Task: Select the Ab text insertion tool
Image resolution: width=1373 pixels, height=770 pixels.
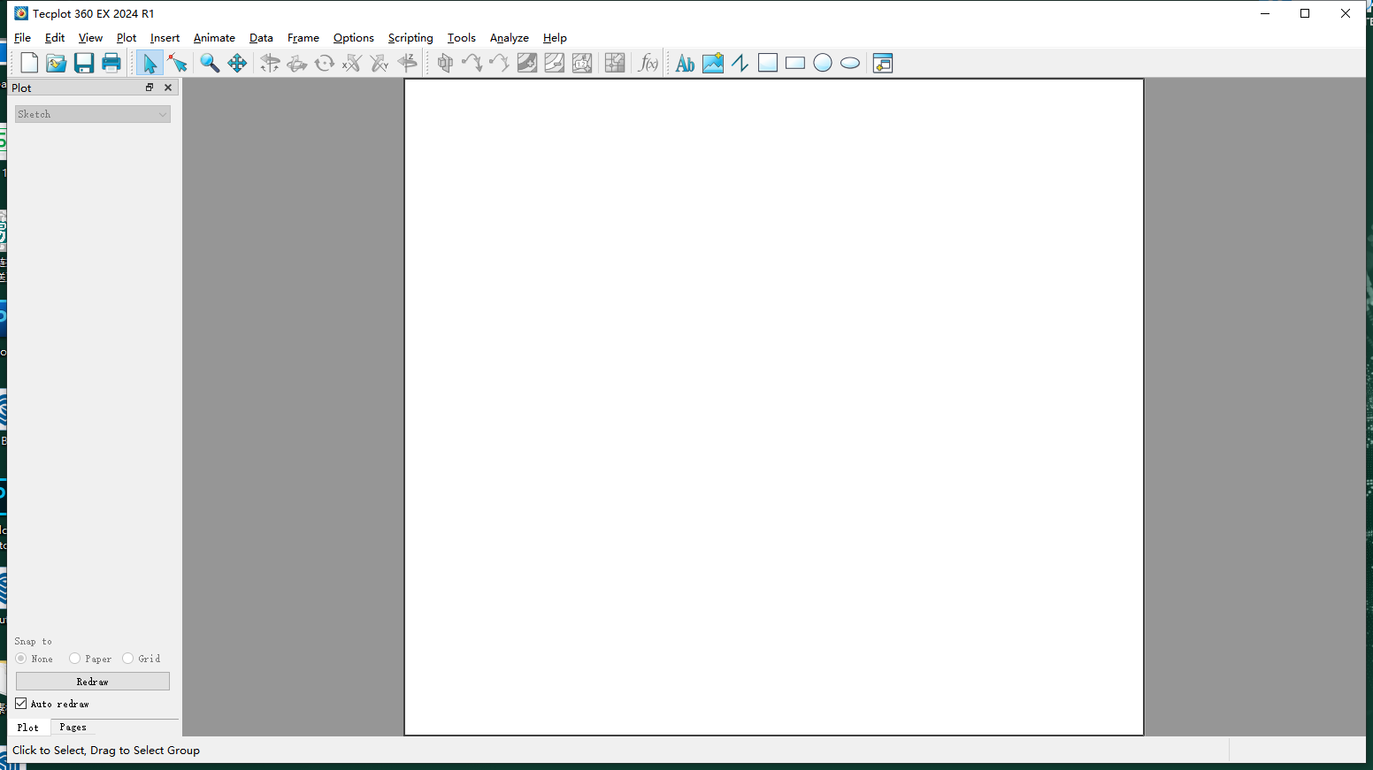Action: [686, 63]
